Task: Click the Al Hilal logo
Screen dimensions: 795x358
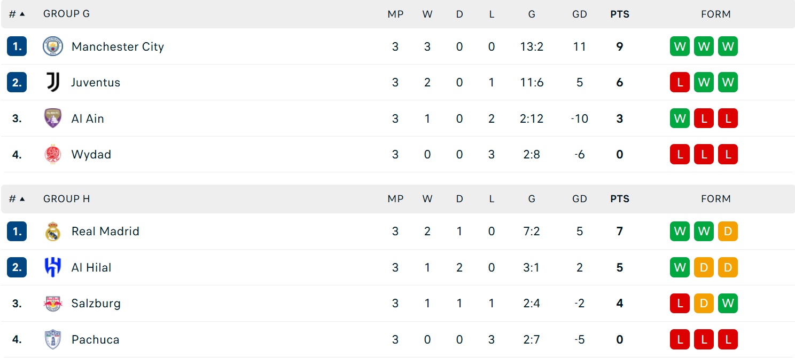Action: coord(53,267)
